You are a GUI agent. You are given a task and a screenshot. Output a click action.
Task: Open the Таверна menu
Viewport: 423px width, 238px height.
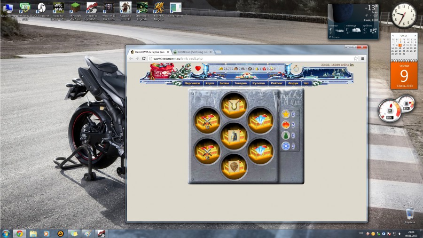[241, 83]
